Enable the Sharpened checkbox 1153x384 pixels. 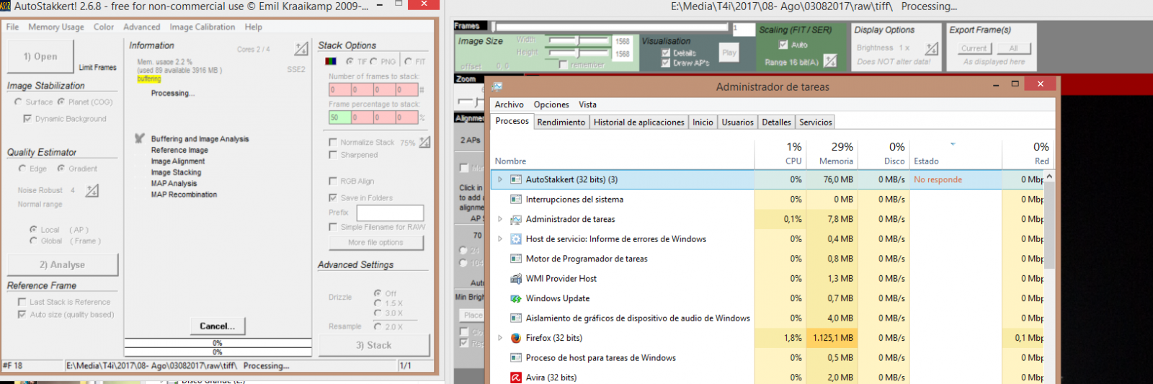click(x=333, y=155)
